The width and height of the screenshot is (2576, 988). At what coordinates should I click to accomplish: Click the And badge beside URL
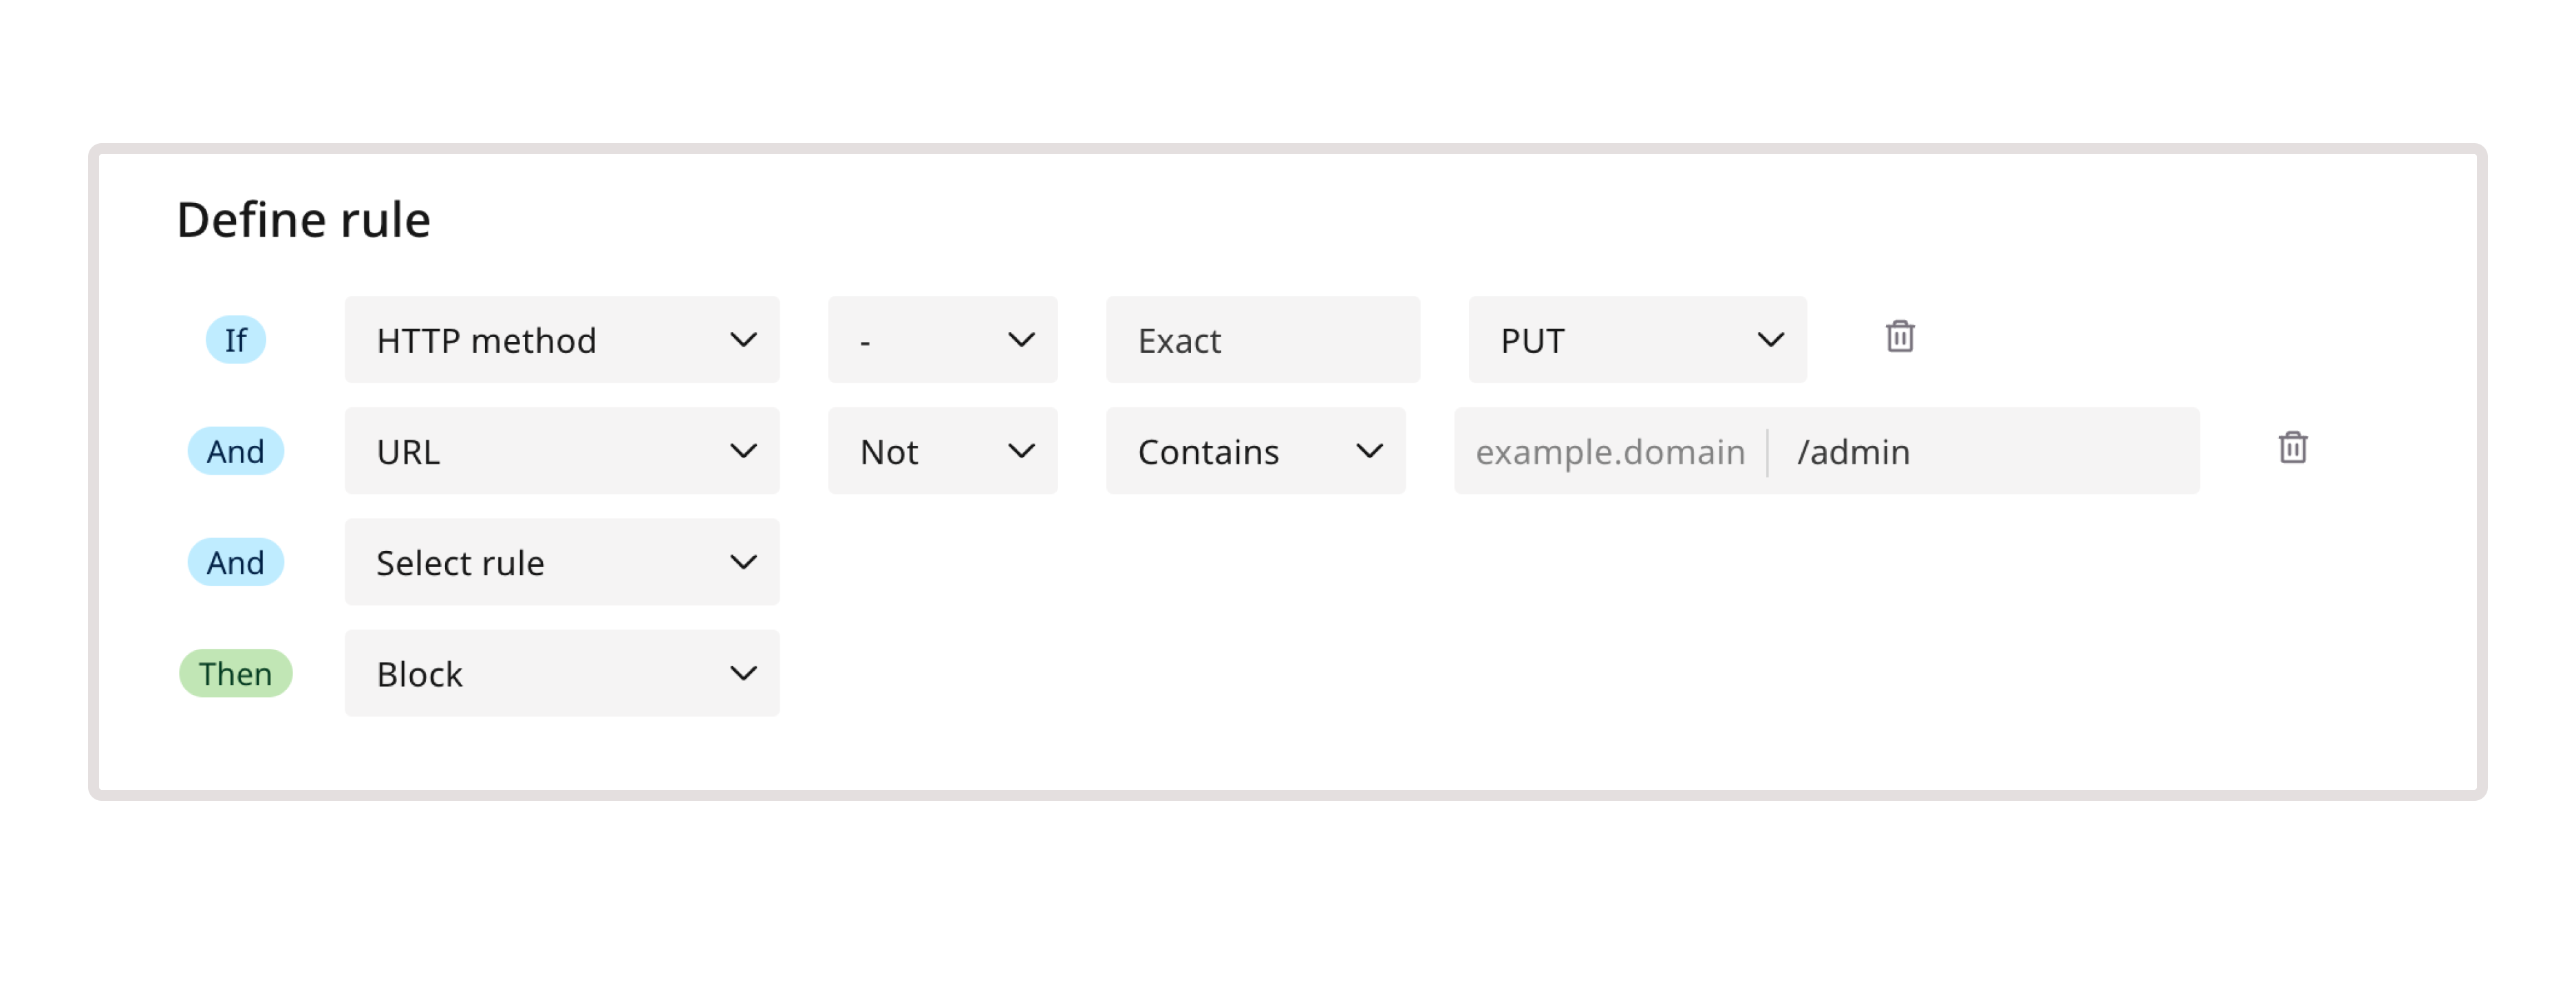[235, 451]
